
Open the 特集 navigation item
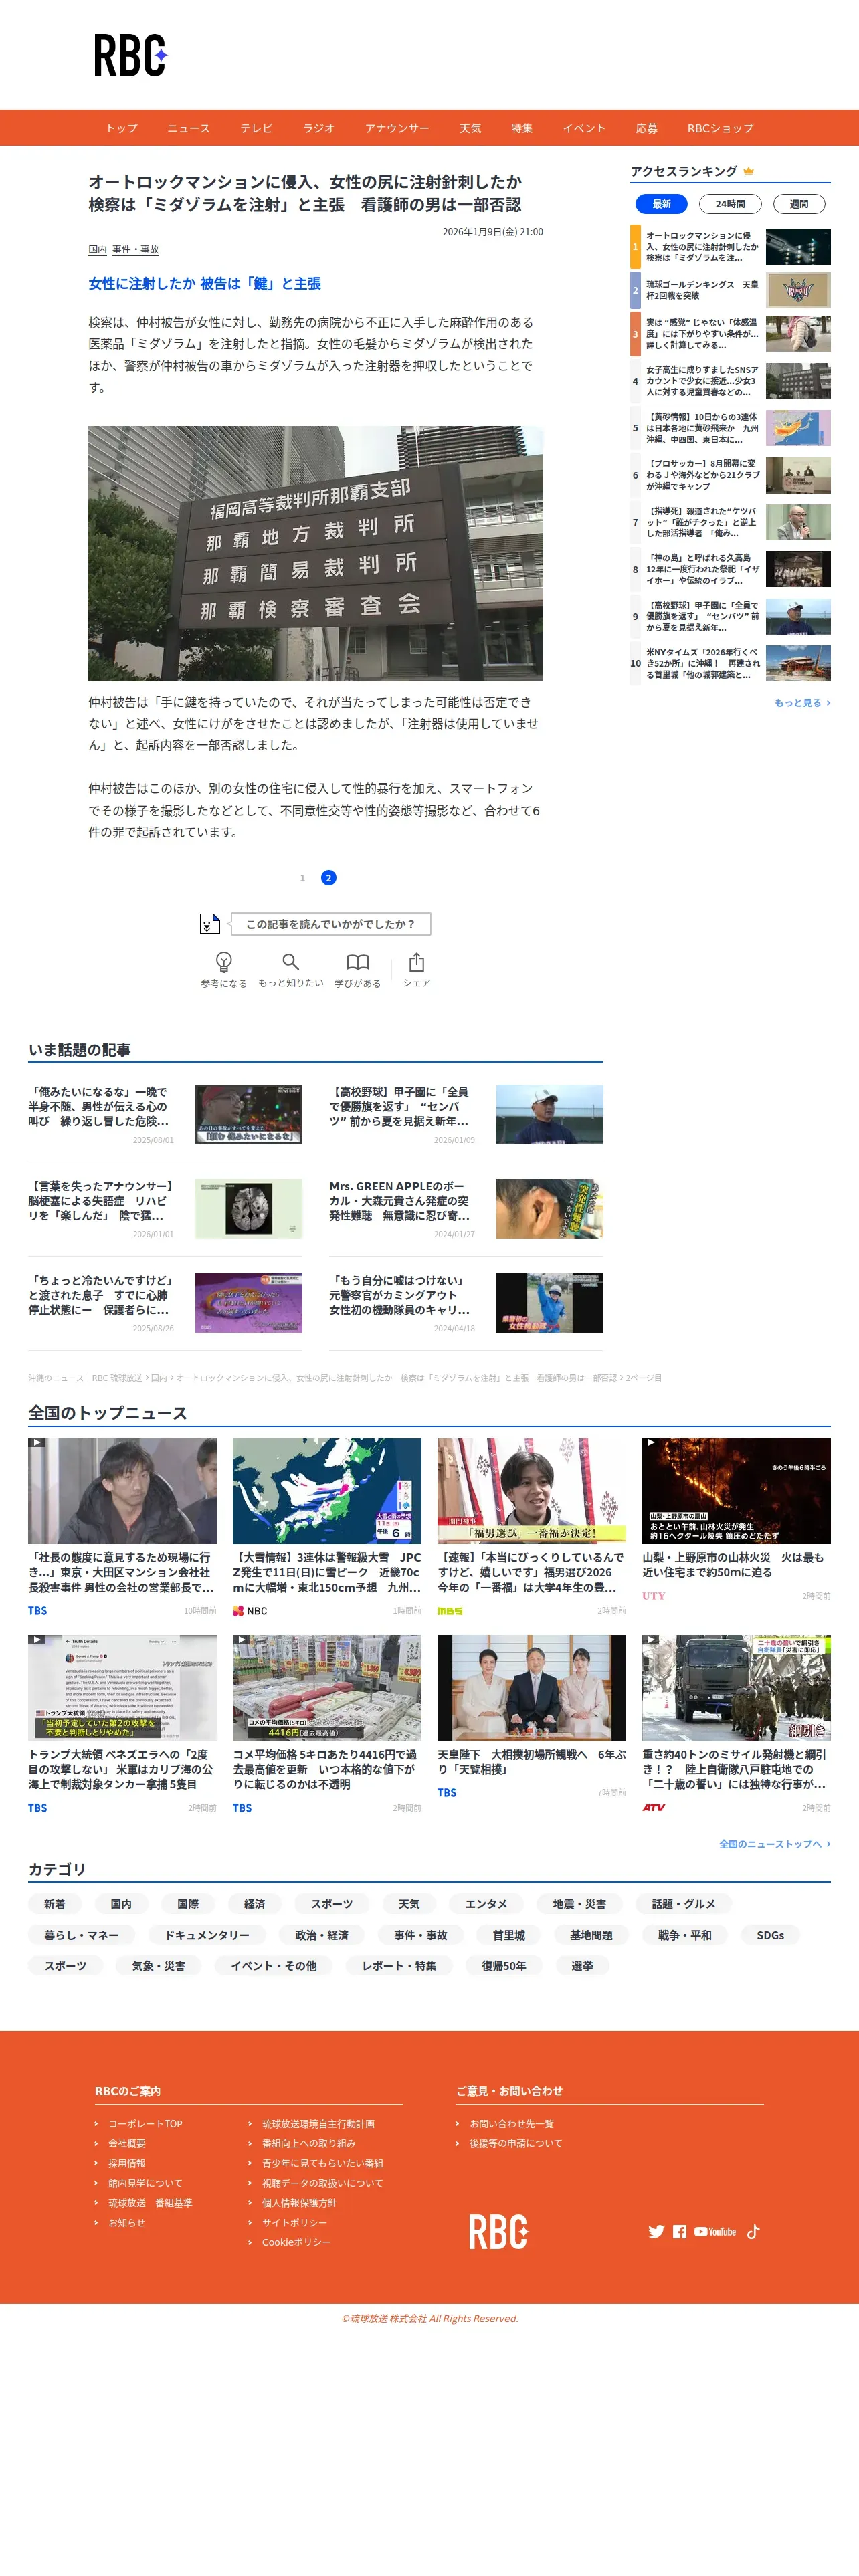522,128
